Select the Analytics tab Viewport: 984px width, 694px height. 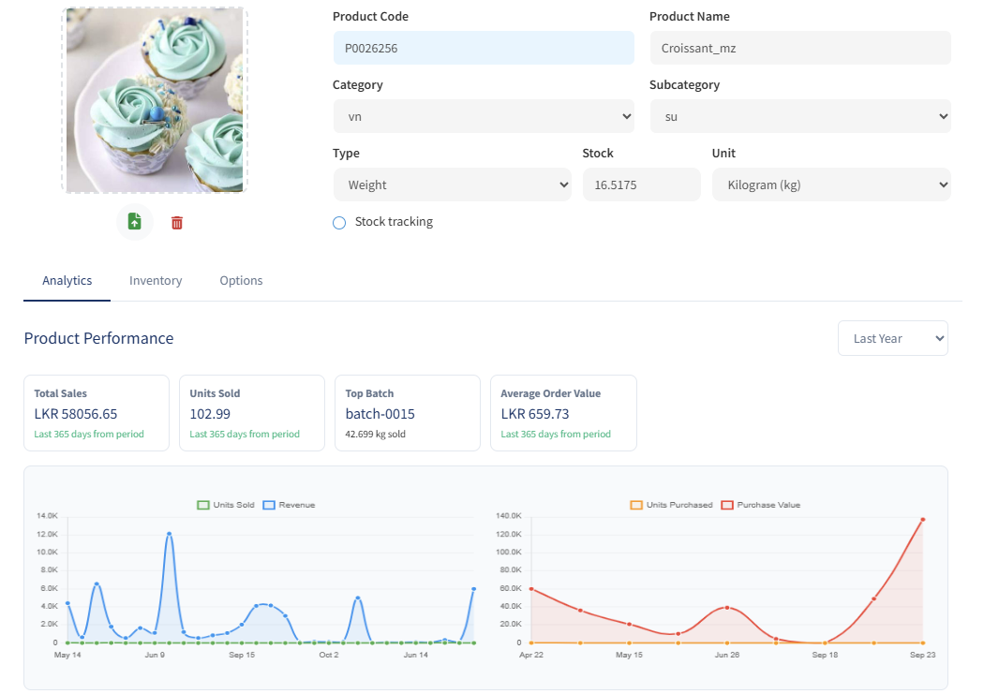(x=67, y=280)
